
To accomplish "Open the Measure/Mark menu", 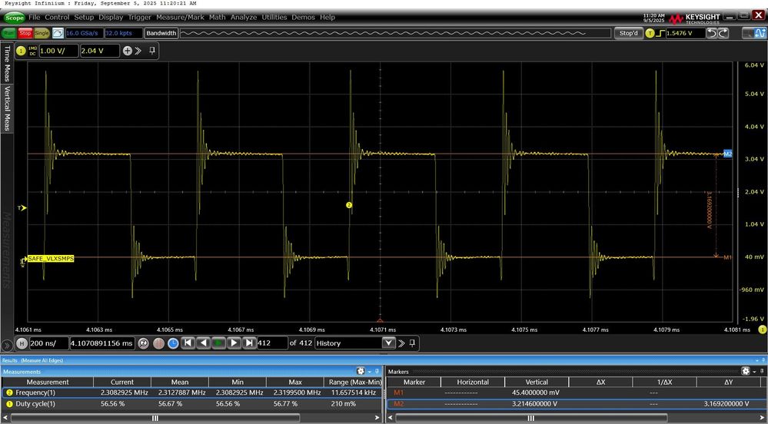I will point(180,17).
